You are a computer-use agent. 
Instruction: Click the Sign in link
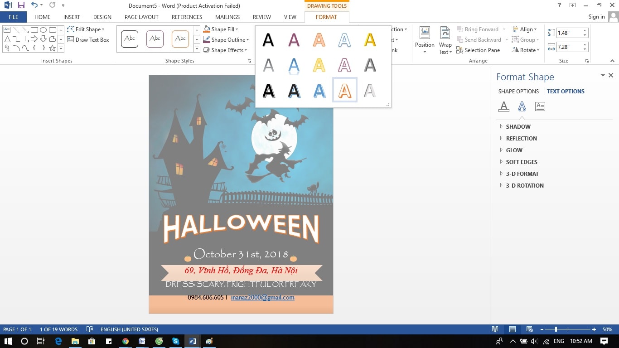click(596, 17)
